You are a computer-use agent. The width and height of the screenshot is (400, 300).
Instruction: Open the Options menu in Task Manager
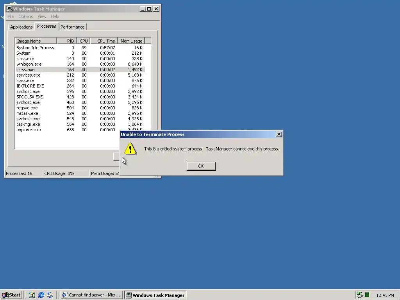(x=25, y=16)
